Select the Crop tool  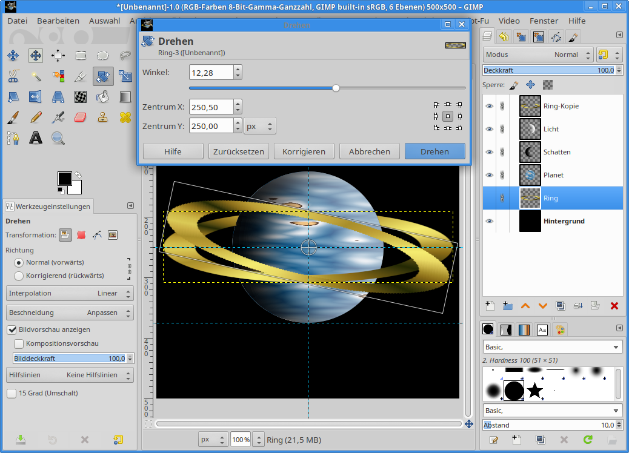click(81, 76)
